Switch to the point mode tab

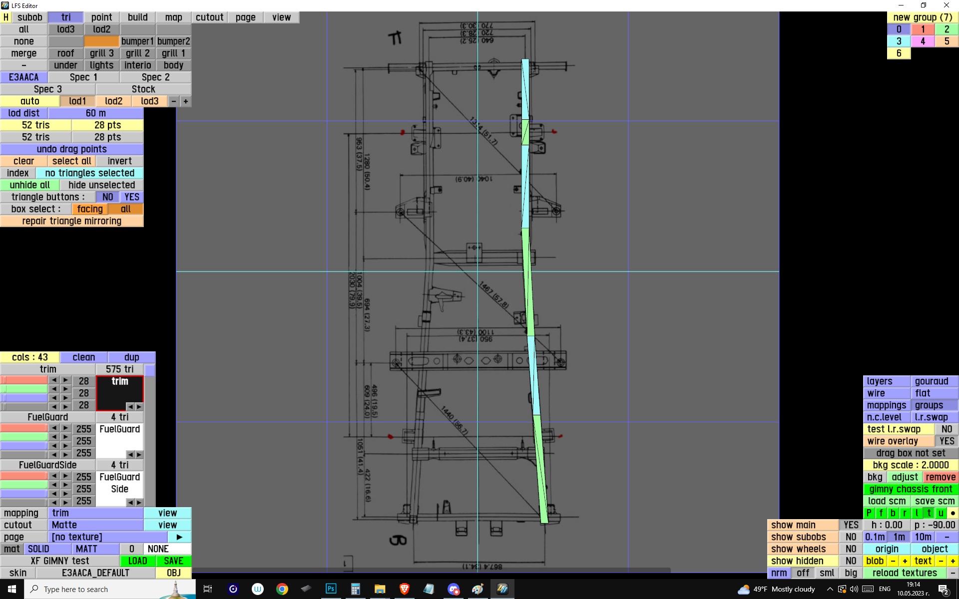coord(101,17)
